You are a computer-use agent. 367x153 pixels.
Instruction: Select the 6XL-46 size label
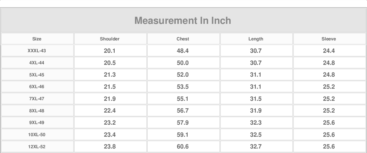[37, 87]
